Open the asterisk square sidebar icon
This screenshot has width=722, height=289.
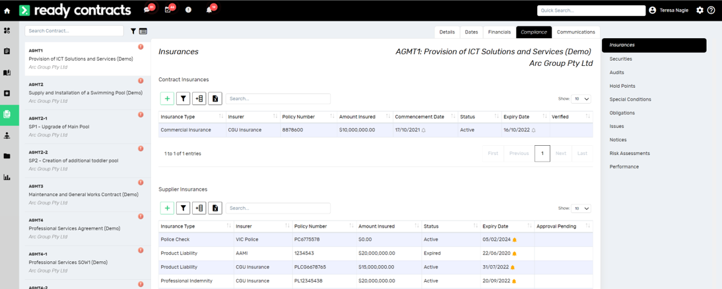click(x=7, y=94)
